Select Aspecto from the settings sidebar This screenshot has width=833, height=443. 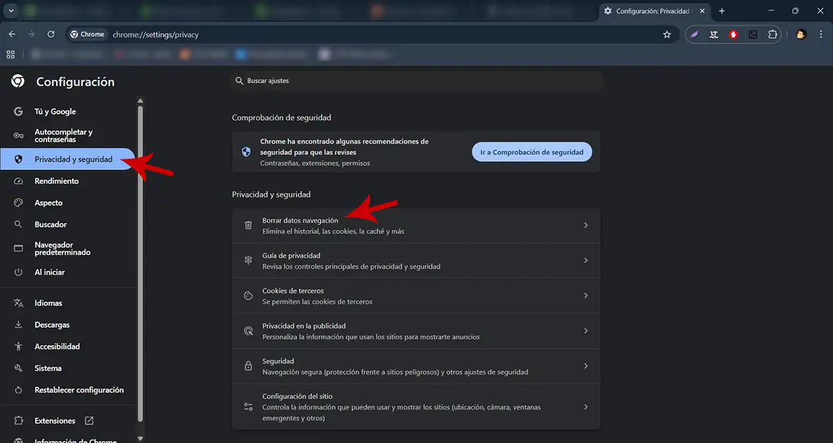click(49, 202)
